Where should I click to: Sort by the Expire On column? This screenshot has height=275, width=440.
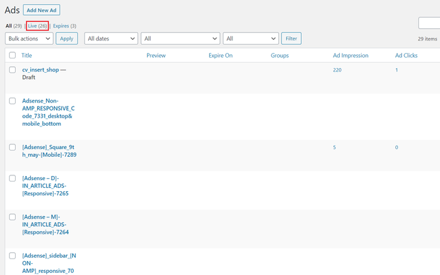pyautogui.click(x=221, y=55)
